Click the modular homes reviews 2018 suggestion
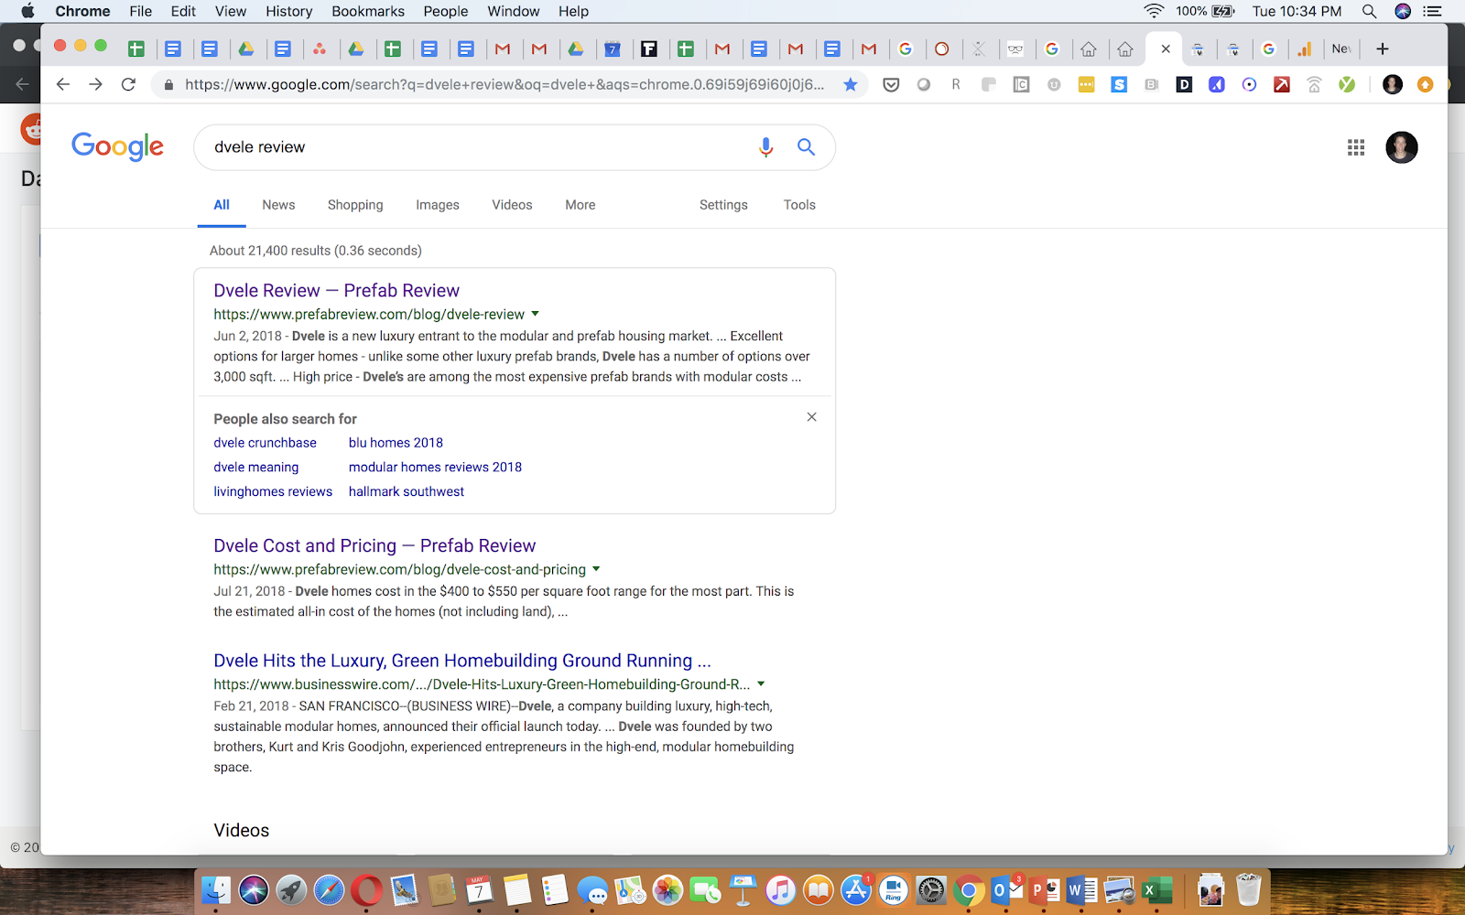This screenshot has width=1465, height=915. coord(435,468)
